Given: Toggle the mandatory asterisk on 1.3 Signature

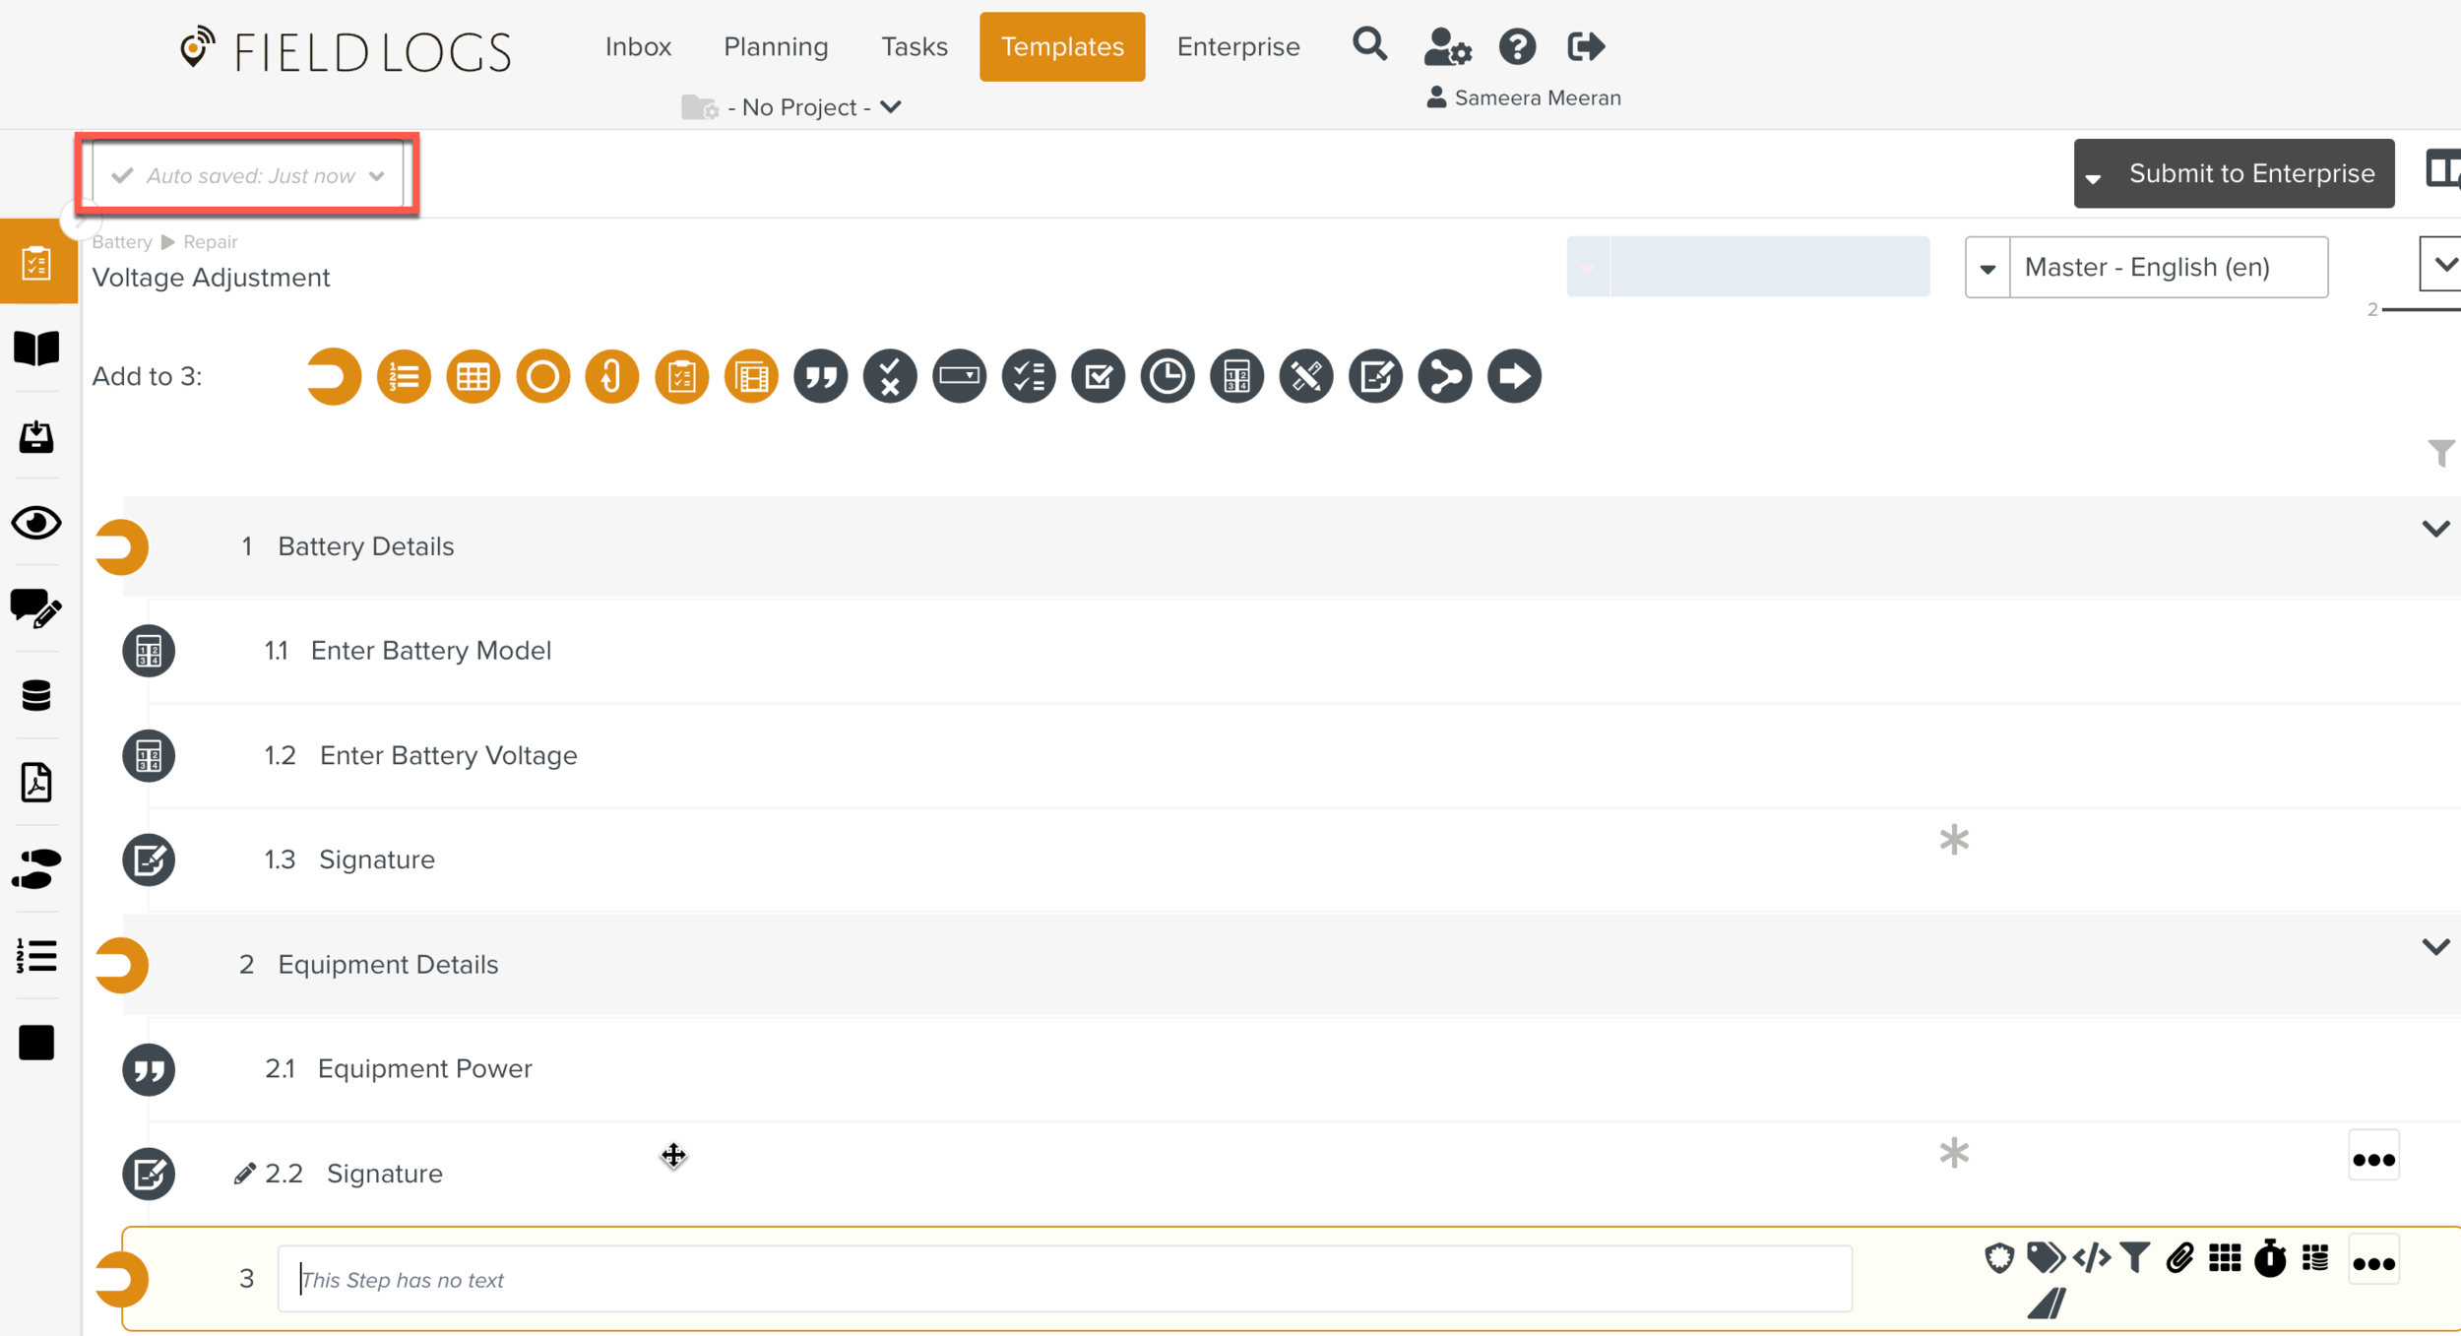Looking at the screenshot, I should coord(1954,840).
